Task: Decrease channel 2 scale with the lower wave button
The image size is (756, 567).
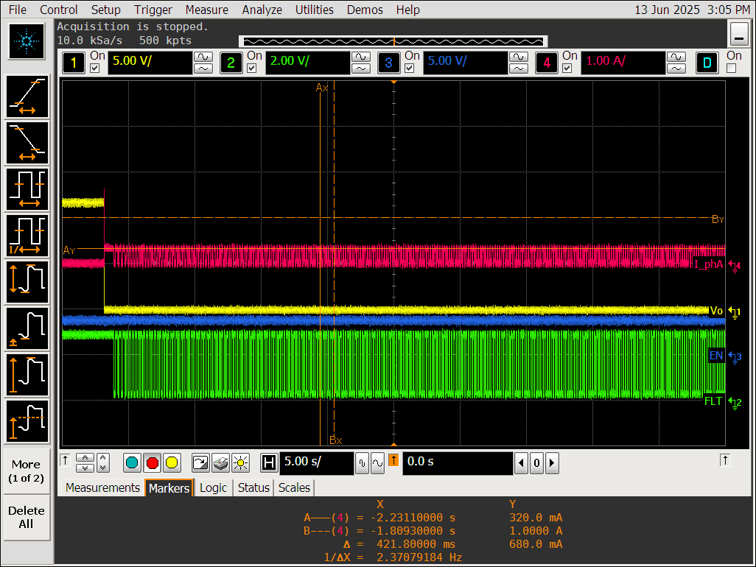Action: (x=360, y=68)
